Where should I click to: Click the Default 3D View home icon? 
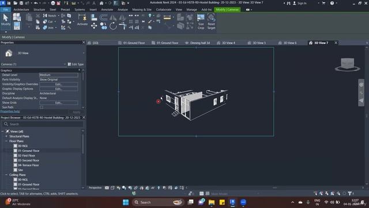tap(101, 3)
